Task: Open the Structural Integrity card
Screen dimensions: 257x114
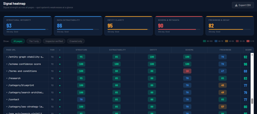Action: [x=28, y=26]
